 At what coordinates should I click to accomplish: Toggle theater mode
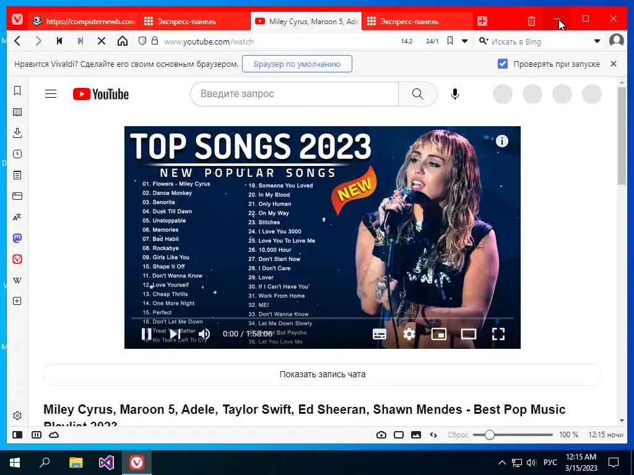click(469, 334)
